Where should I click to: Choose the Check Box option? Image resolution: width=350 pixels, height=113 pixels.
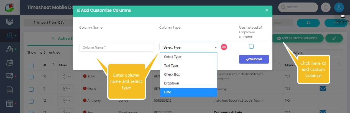[188, 74]
